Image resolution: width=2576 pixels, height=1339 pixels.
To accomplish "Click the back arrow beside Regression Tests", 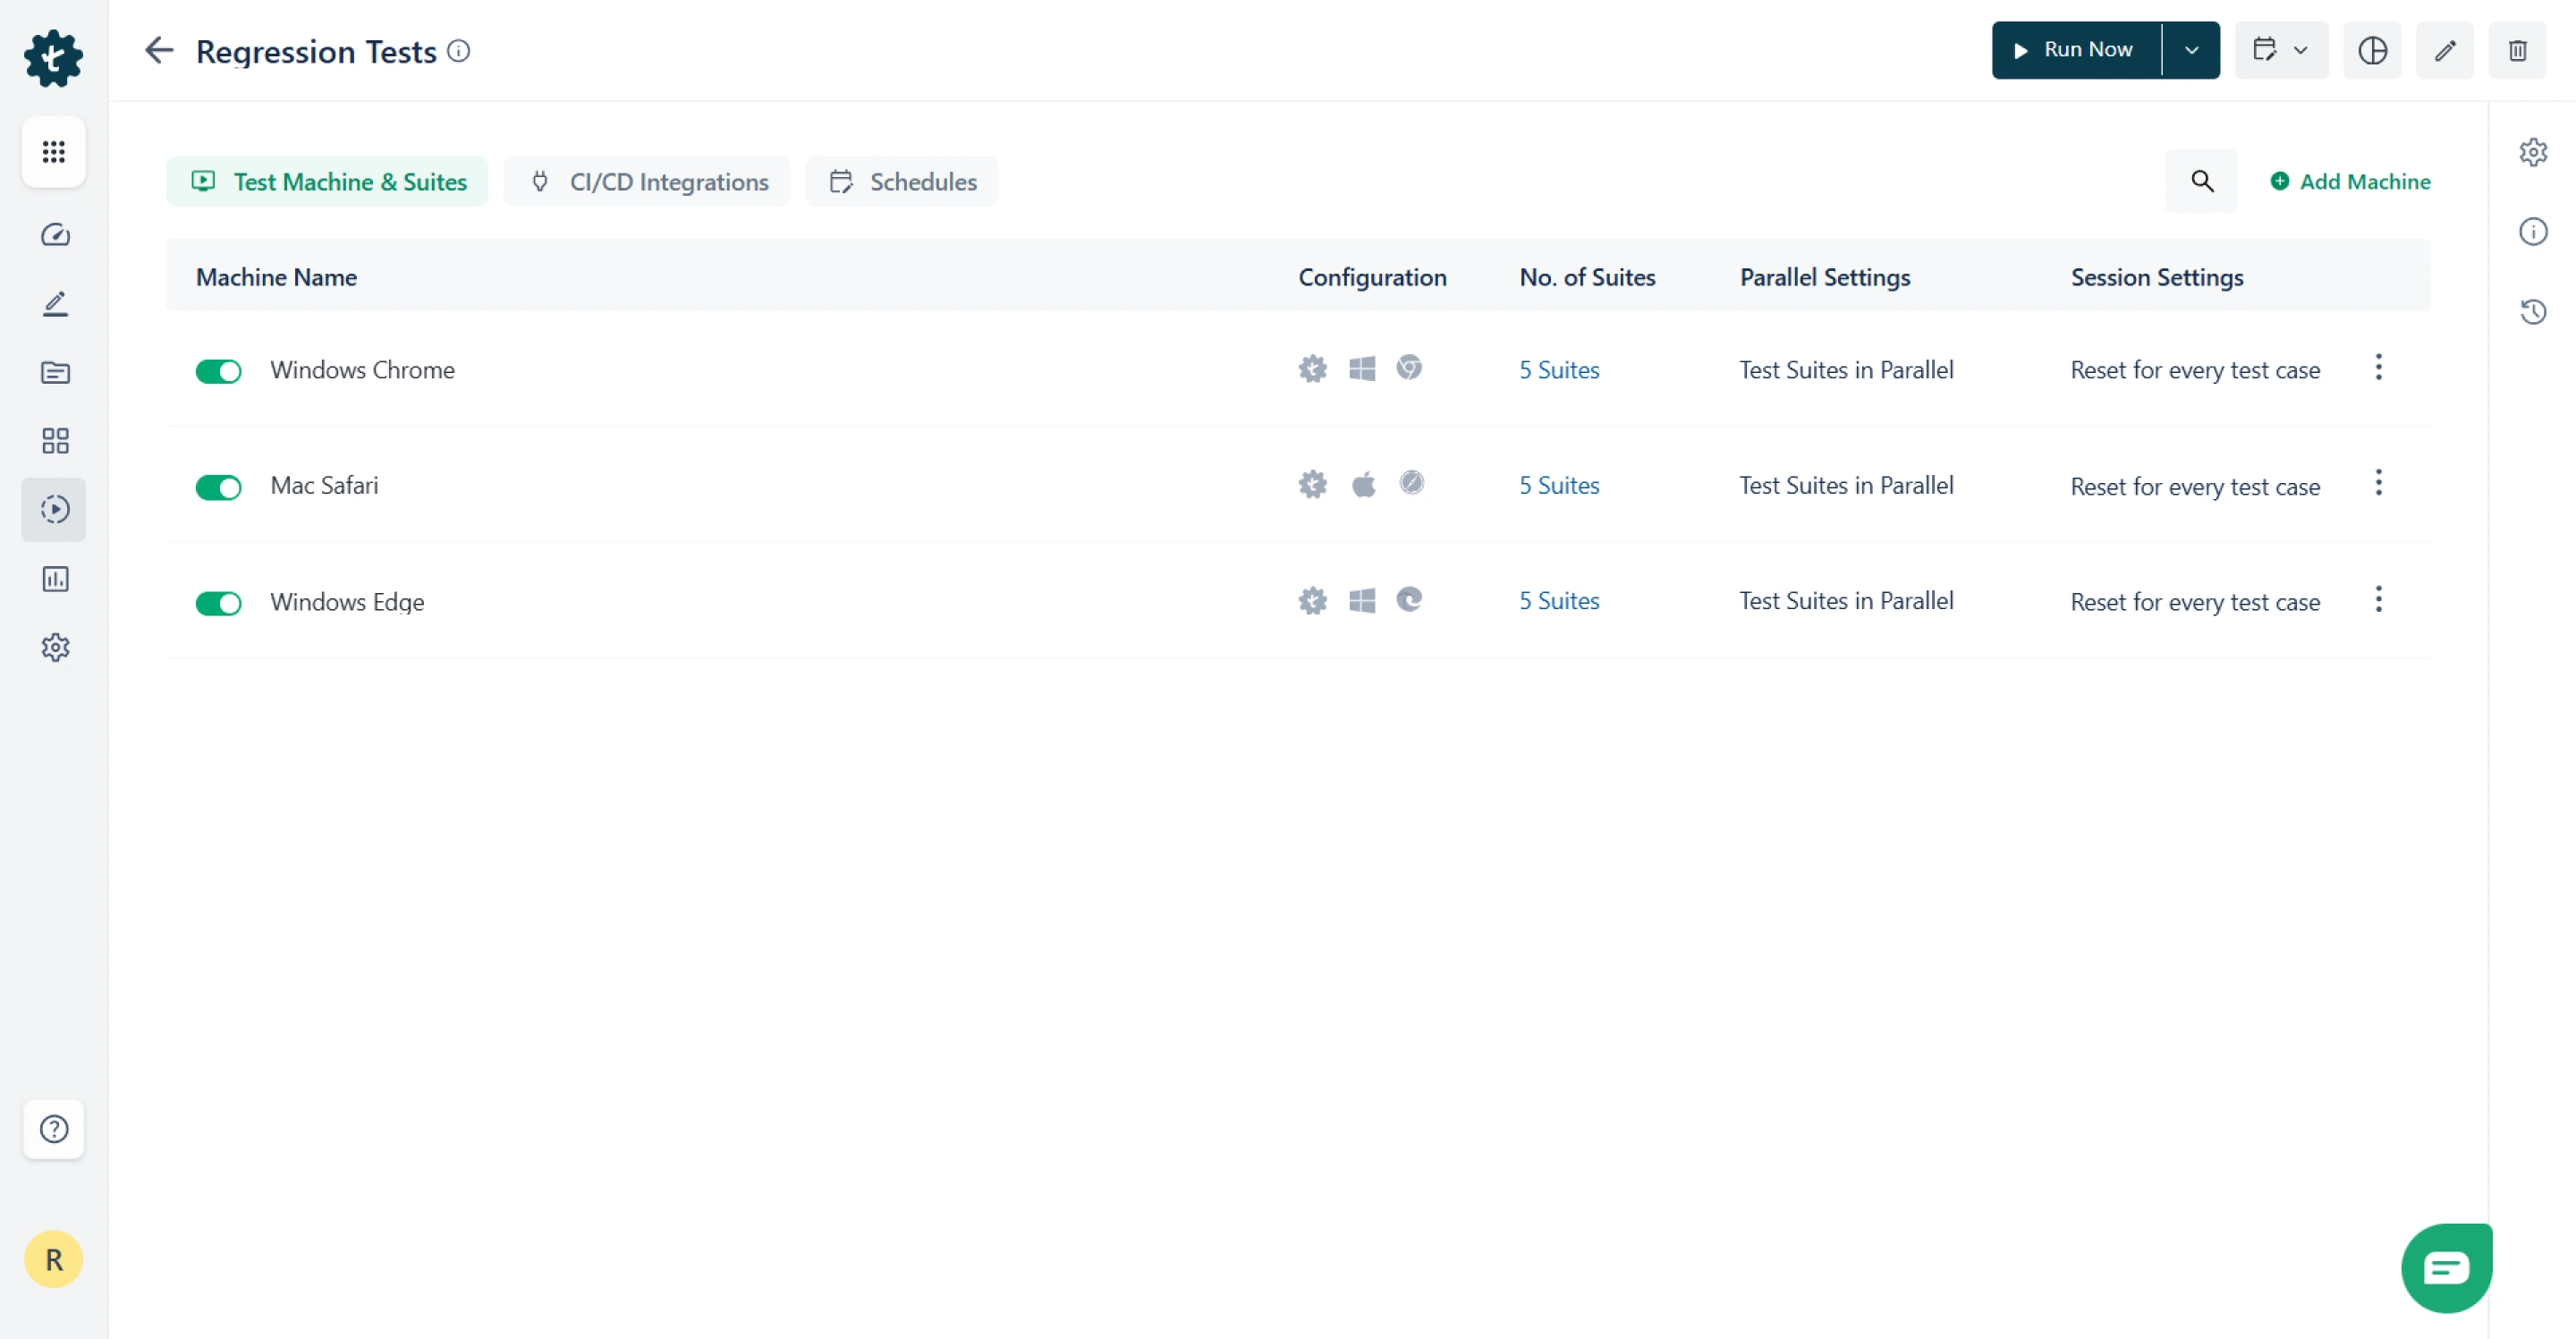I will click(159, 50).
